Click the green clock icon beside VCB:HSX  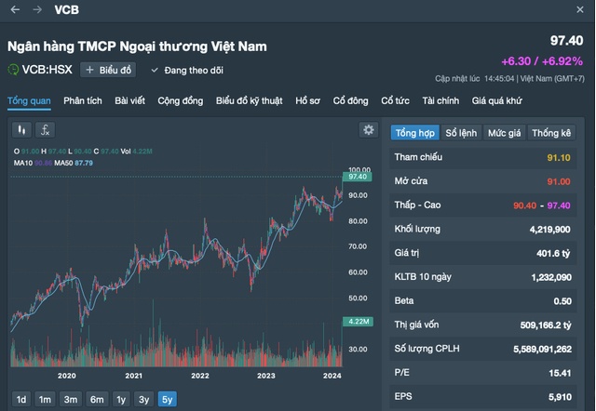pyautogui.click(x=13, y=70)
